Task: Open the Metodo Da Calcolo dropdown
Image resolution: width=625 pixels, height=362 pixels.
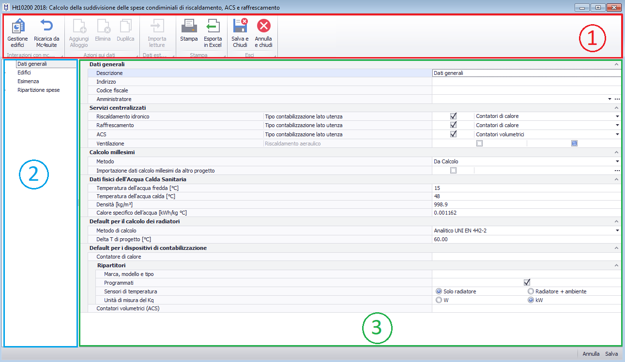Action: [x=617, y=161]
